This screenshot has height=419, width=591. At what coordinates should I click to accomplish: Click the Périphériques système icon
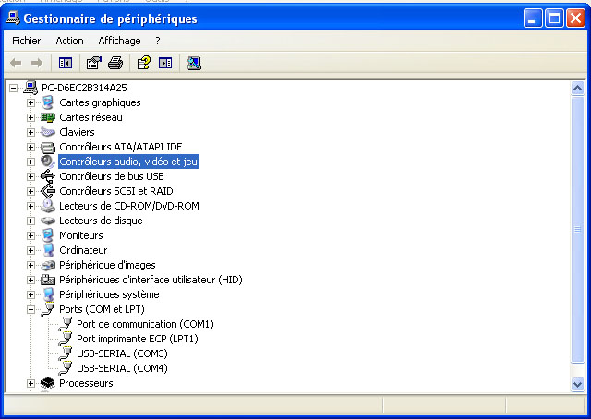point(48,294)
